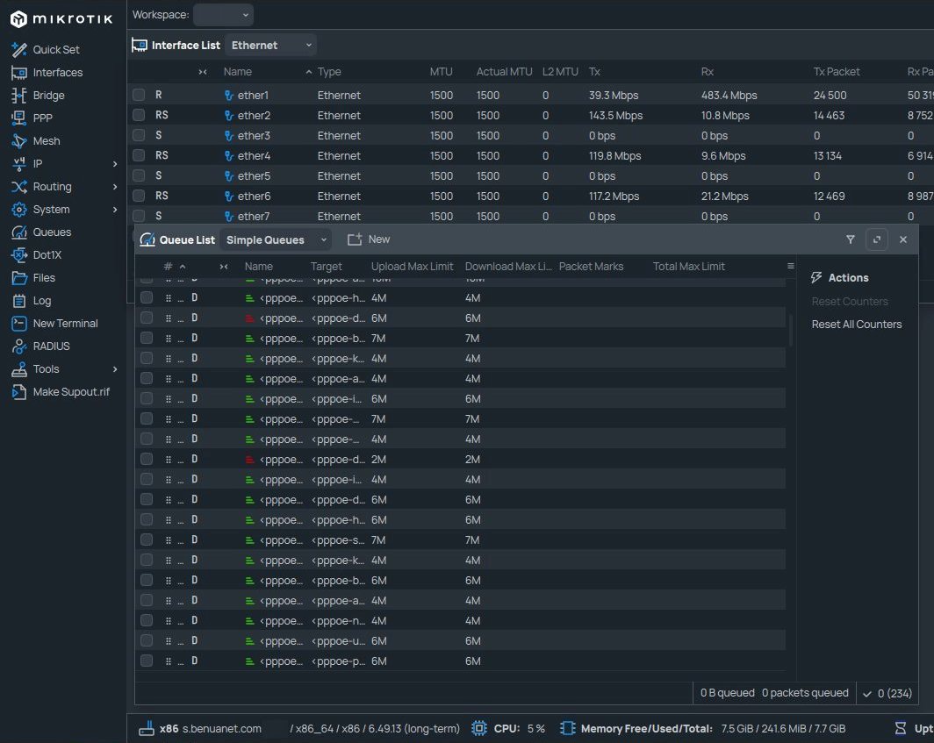Close the Queue List panel
Image resolution: width=934 pixels, height=743 pixels.
(x=903, y=239)
